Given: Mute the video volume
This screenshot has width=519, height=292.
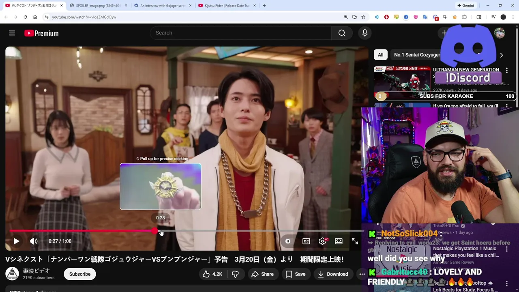Looking at the screenshot, I should click(x=34, y=241).
